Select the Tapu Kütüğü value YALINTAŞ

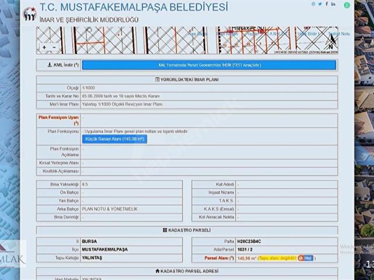point(92,258)
